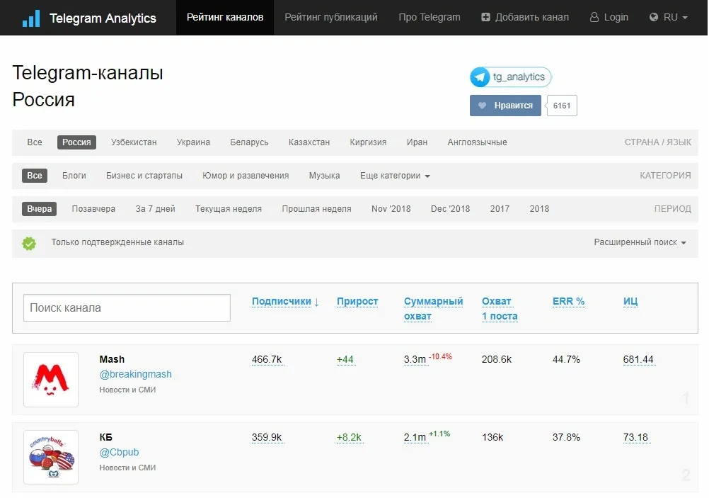
Task: Sort by Охват 1 поста column
Action: click(x=499, y=309)
